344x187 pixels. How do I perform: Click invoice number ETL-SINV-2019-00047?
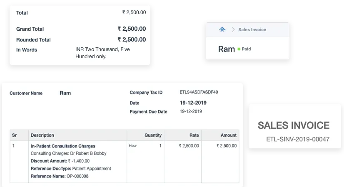[298, 139]
